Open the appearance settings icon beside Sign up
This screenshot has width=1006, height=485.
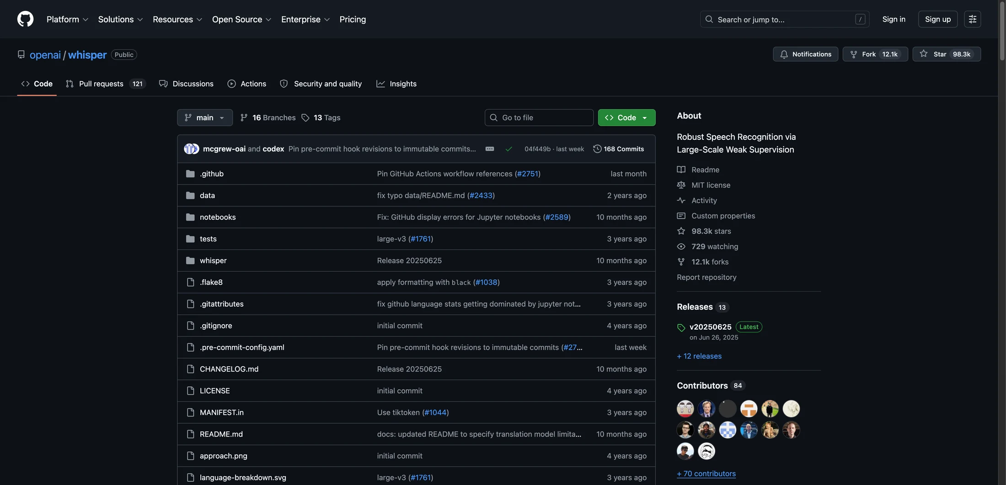pos(972,19)
